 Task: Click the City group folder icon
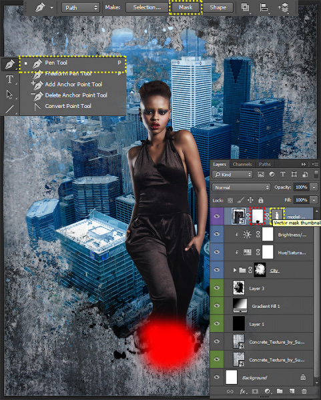(x=242, y=270)
